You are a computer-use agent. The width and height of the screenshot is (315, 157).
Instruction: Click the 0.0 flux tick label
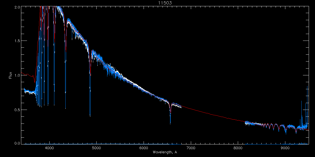click(17, 143)
